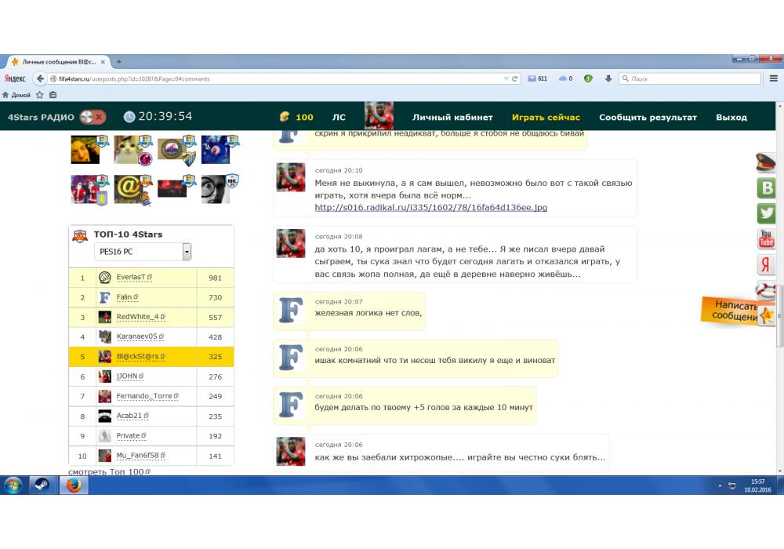Open the VK social sidebar icon
Screen dimensions: 784x549
tap(766, 188)
